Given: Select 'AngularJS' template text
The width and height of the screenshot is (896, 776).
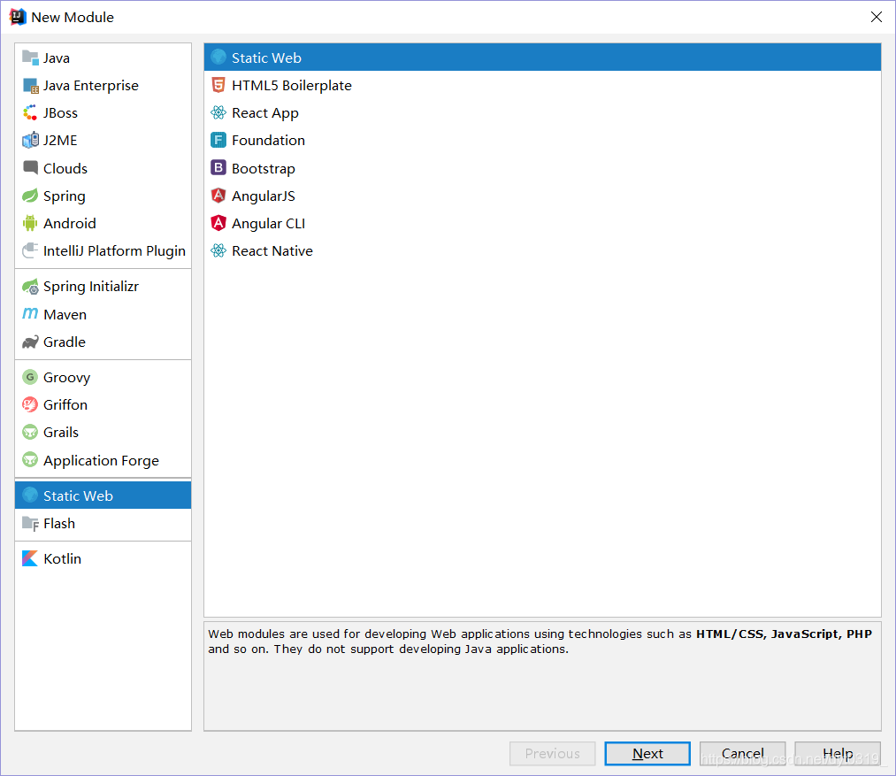Looking at the screenshot, I should (264, 196).
